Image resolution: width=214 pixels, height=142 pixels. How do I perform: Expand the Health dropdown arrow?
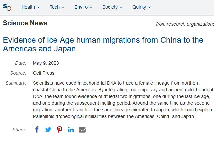tap(38, 7)
